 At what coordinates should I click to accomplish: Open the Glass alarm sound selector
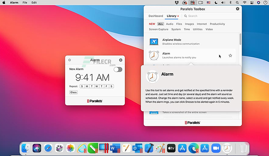click(73, 92)
